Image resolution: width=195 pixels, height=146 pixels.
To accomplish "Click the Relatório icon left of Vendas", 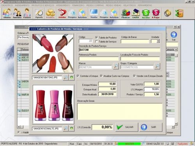I will [82, 13].
